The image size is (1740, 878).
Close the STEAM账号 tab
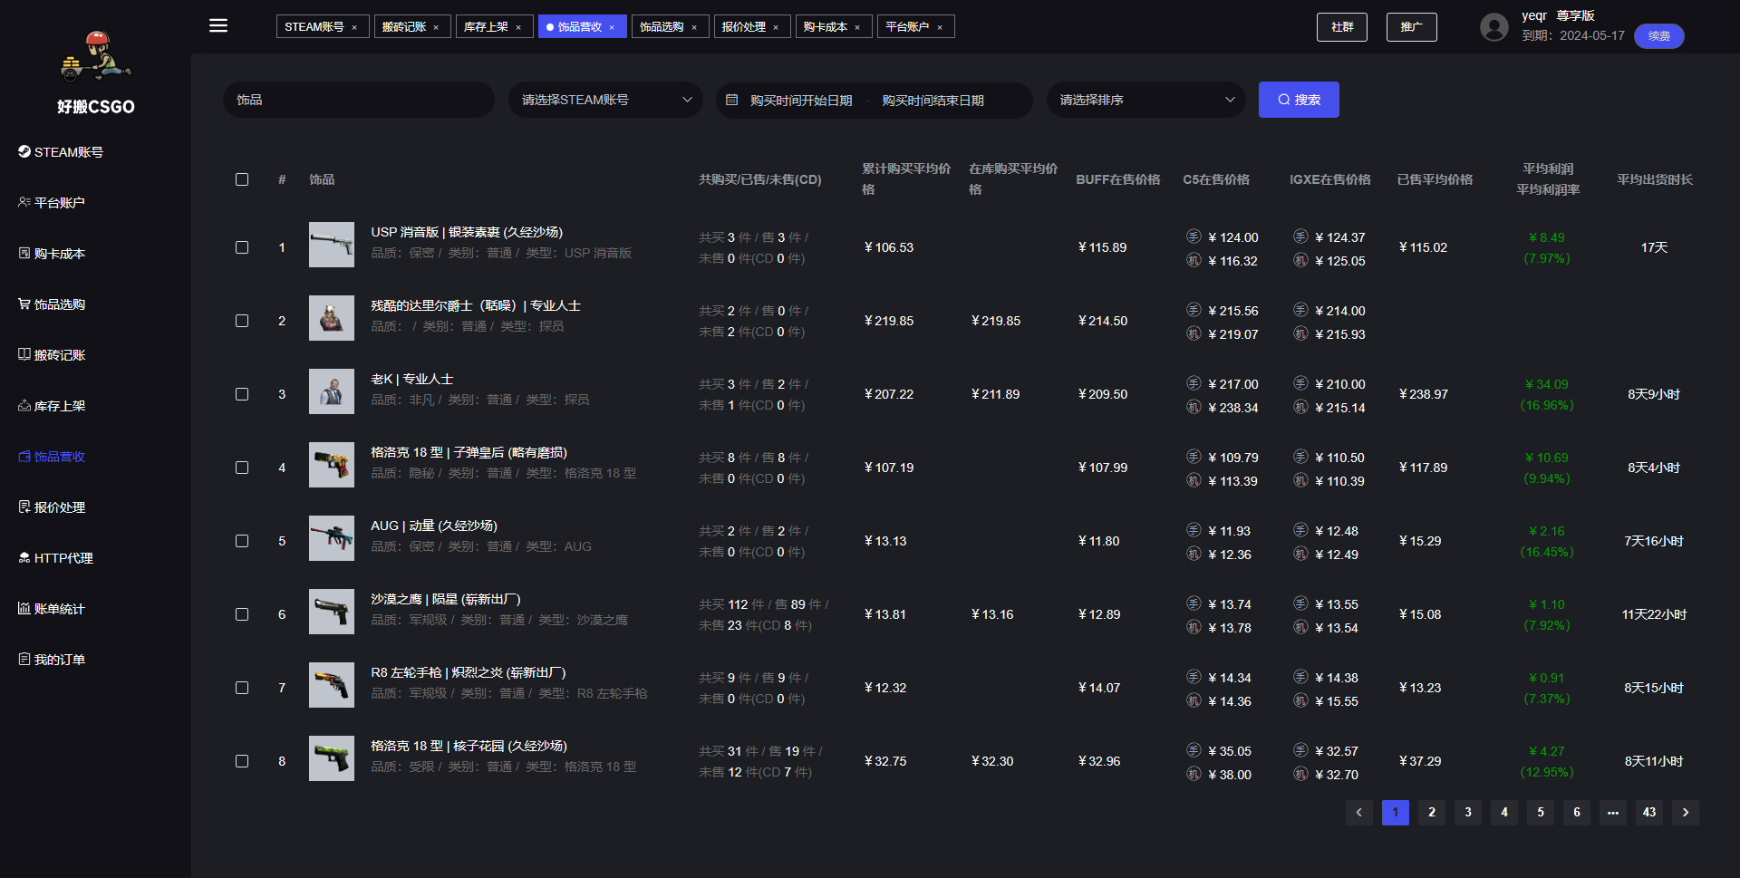pos(354,27)
